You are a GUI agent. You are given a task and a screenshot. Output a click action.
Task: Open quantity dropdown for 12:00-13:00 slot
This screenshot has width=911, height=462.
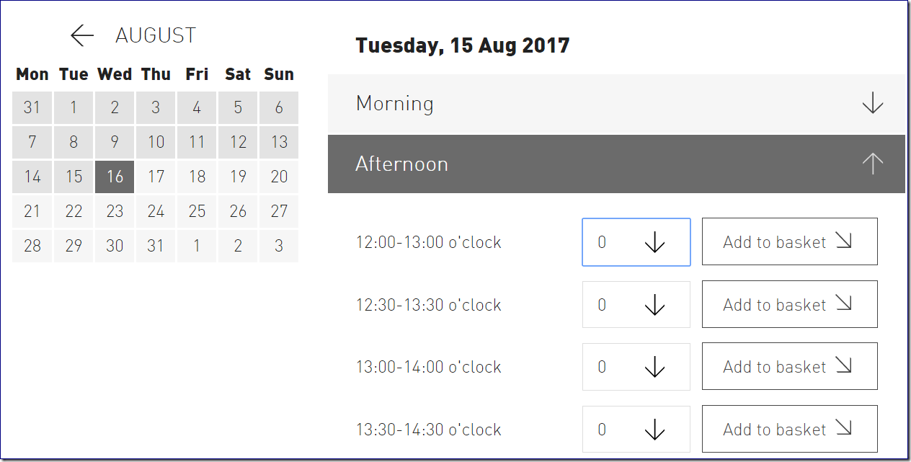pyautogui.click(x=636, y=242)
